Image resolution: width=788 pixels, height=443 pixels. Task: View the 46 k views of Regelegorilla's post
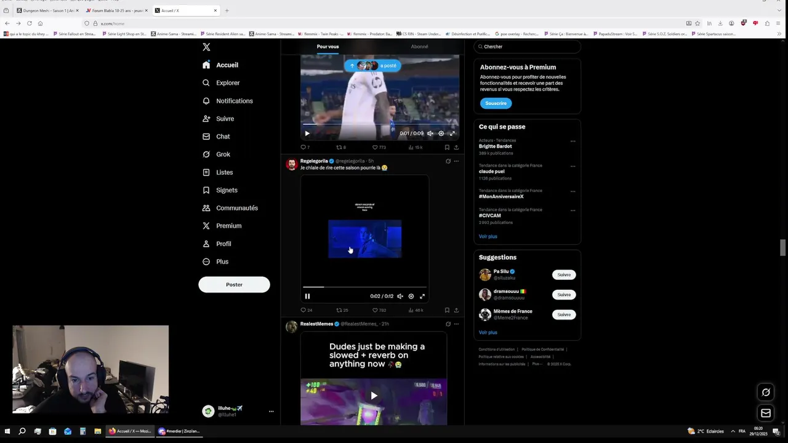pos(416,310)
